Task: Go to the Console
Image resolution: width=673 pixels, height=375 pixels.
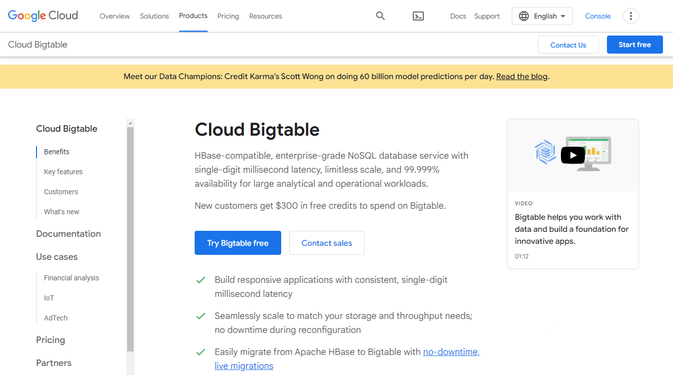Action: tap(598, 16)
